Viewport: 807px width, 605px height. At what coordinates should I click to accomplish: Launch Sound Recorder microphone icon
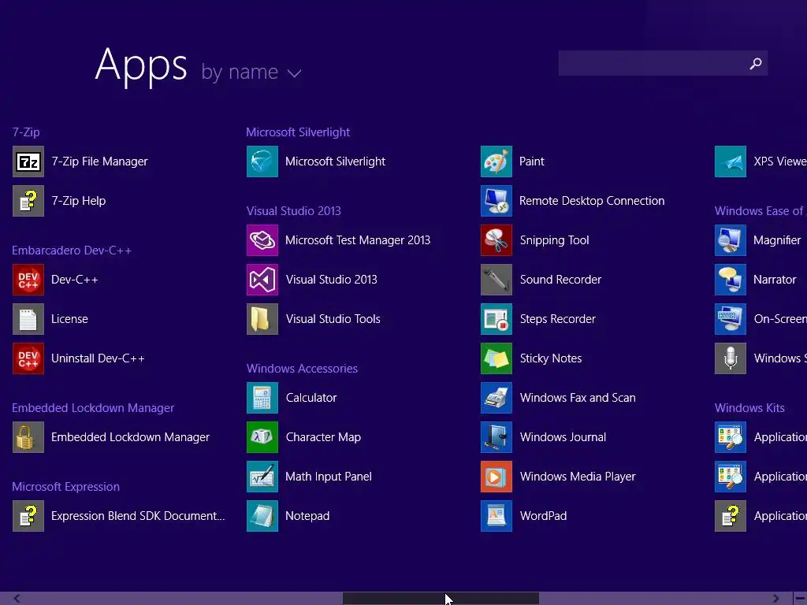[x=496, y=280]
